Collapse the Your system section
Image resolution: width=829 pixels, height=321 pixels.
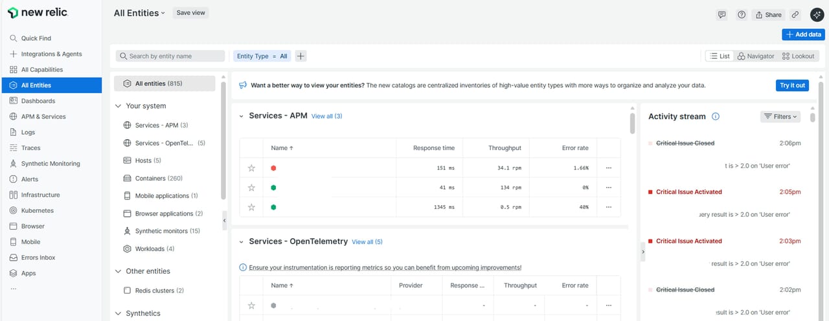click(x=119, y=106)
